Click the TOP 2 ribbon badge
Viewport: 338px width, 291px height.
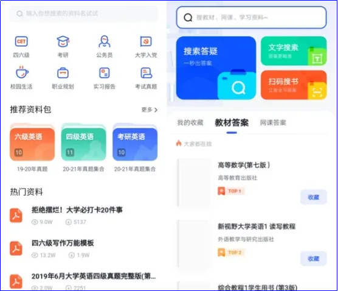click(x=231, y=253)
